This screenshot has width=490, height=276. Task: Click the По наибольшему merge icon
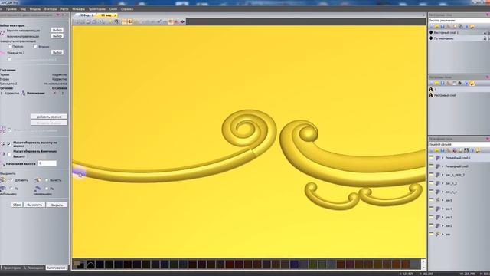coord(3,189)
